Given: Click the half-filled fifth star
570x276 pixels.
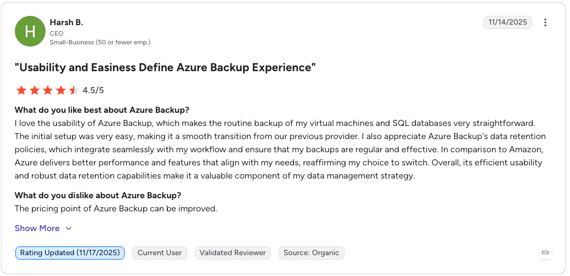Looking at the screenshot, I should [x=74, y=90].
